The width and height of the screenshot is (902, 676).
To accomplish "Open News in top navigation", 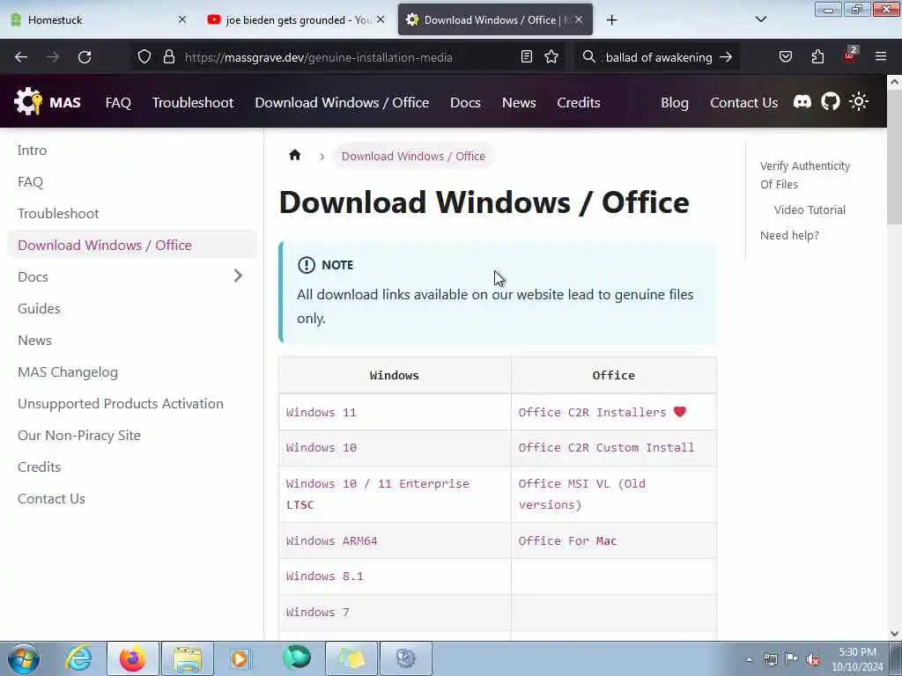I will pyautogui.click(x=518, y=102).
